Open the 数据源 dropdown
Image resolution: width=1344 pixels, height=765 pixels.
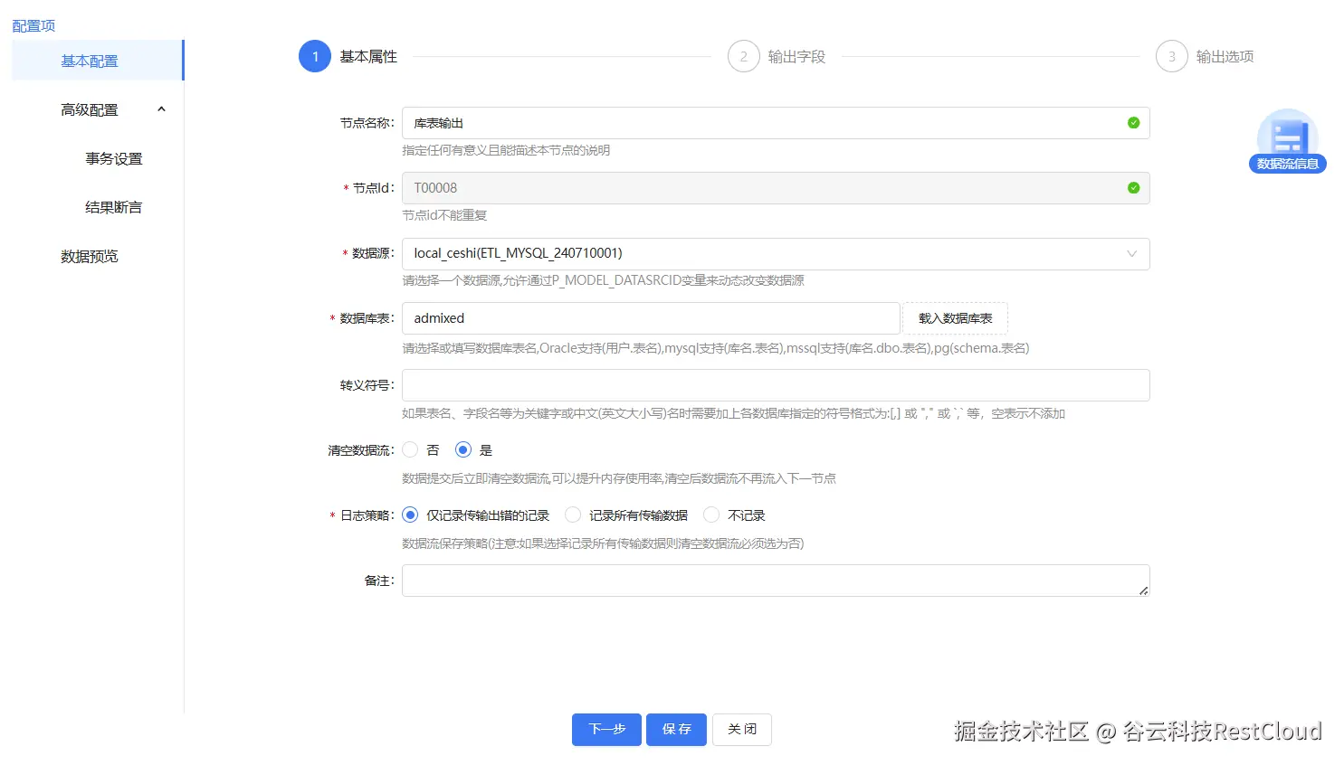pos(776,254)
